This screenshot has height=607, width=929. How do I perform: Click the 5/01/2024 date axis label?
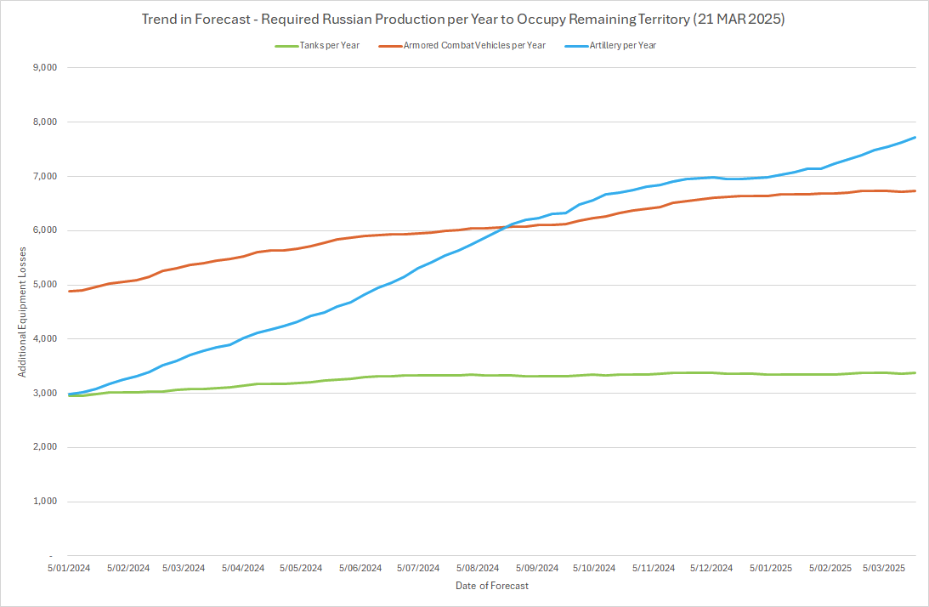point(69,568)
